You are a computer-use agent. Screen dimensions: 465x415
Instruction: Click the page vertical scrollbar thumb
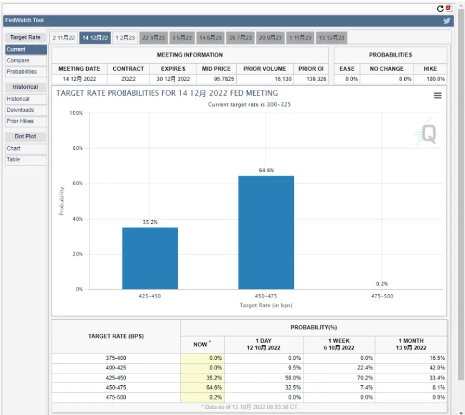click(461, 194)
